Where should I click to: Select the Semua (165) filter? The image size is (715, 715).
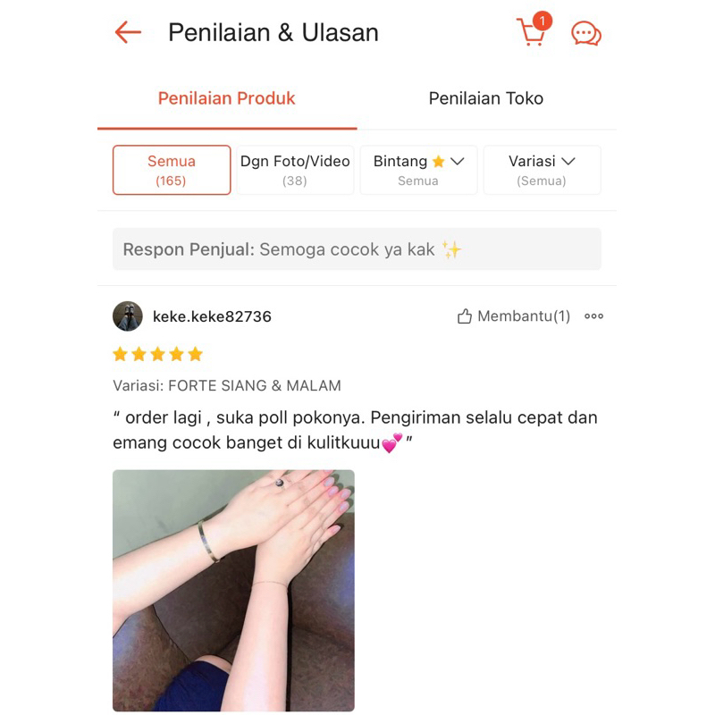pos(172,170)
